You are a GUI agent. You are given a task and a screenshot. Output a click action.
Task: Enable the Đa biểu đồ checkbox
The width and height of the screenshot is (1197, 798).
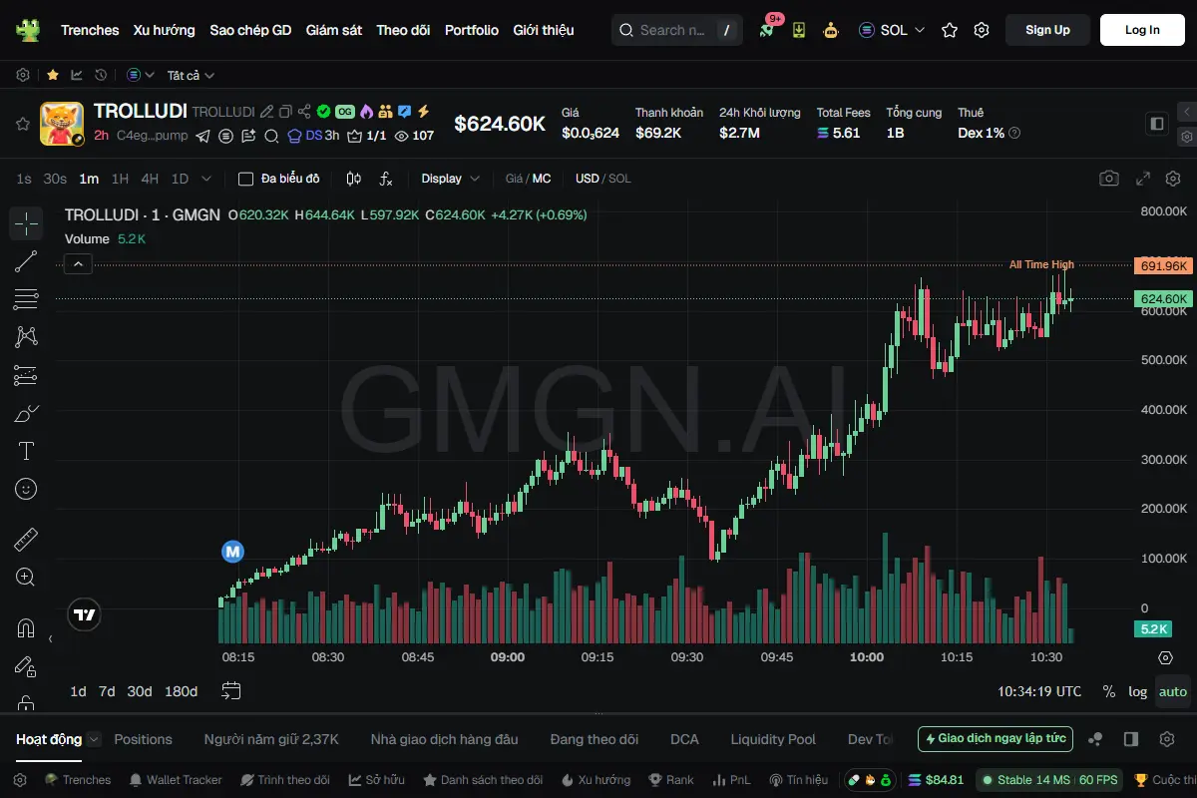[245, 179]
